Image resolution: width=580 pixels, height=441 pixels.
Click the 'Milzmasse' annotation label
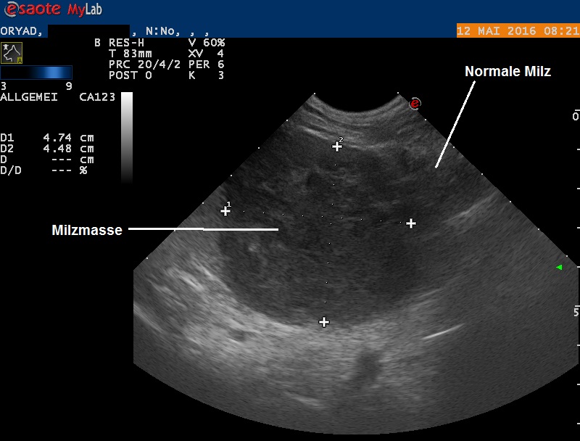coord(86,230)
